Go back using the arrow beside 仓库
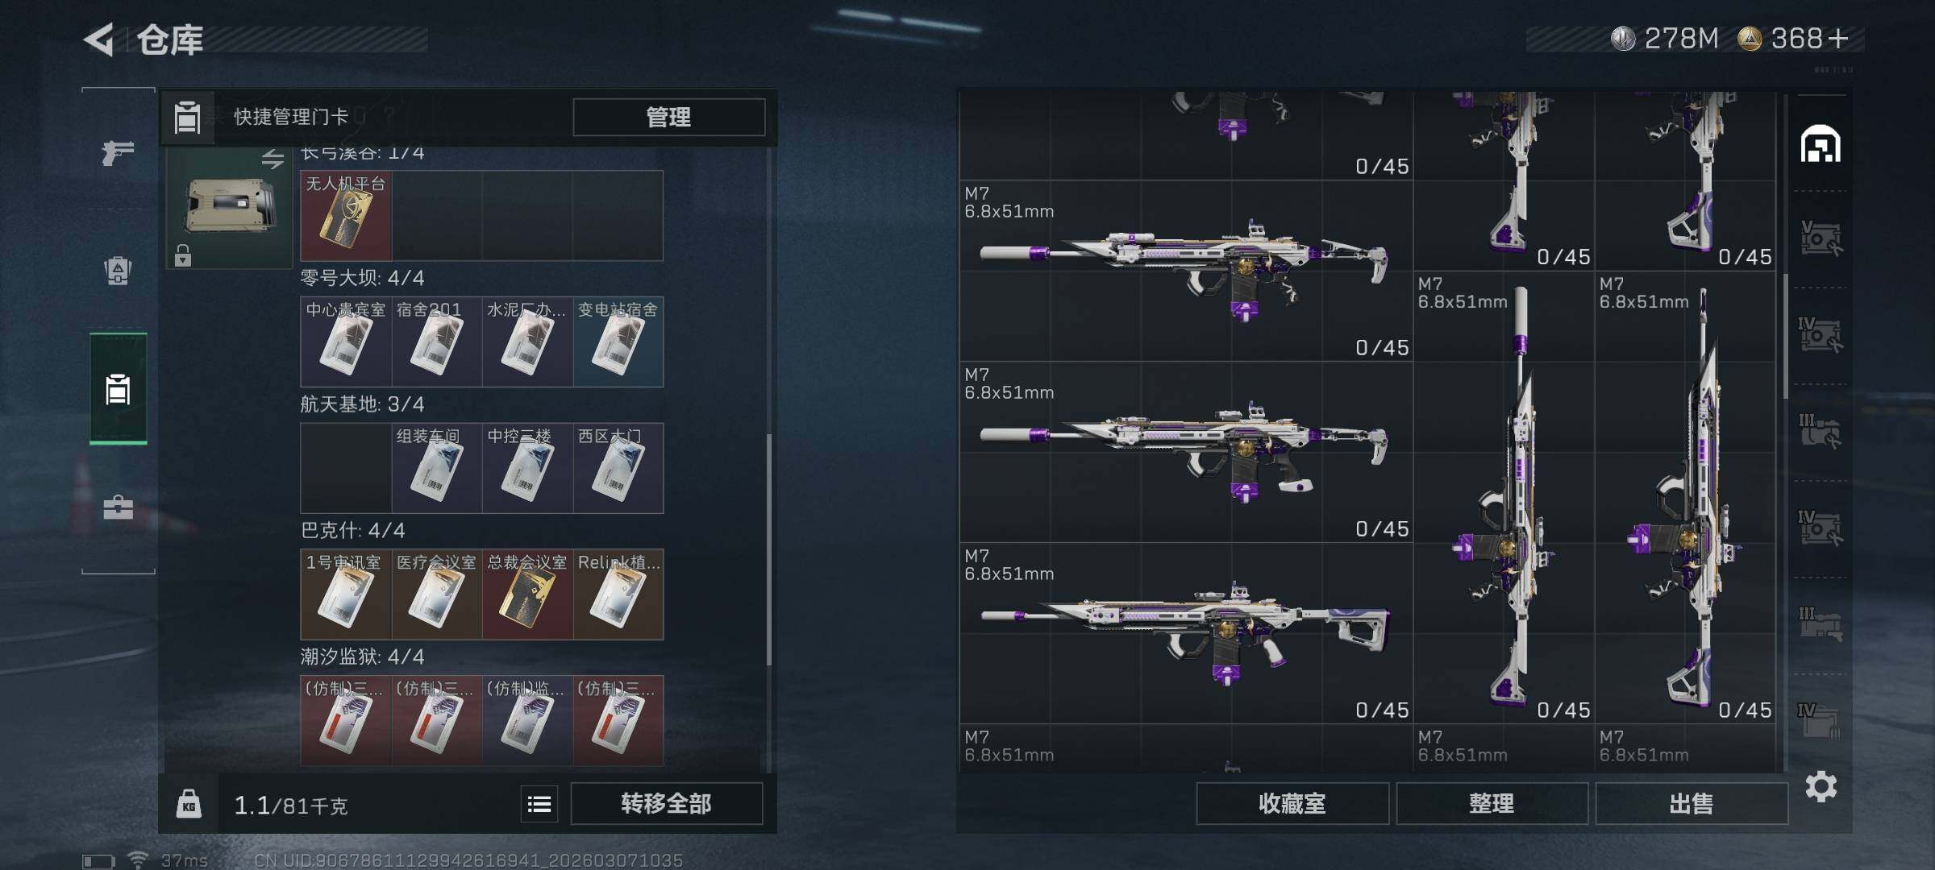The image size is (1935, 870). (98, 39)
